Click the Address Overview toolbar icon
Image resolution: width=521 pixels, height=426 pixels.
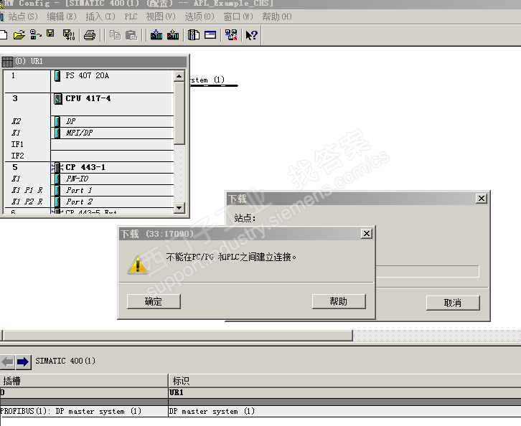[x=210, y=34]
